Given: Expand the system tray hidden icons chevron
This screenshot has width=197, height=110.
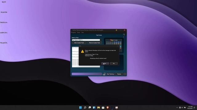Looking at the screenshot, I should pos(177,108).
